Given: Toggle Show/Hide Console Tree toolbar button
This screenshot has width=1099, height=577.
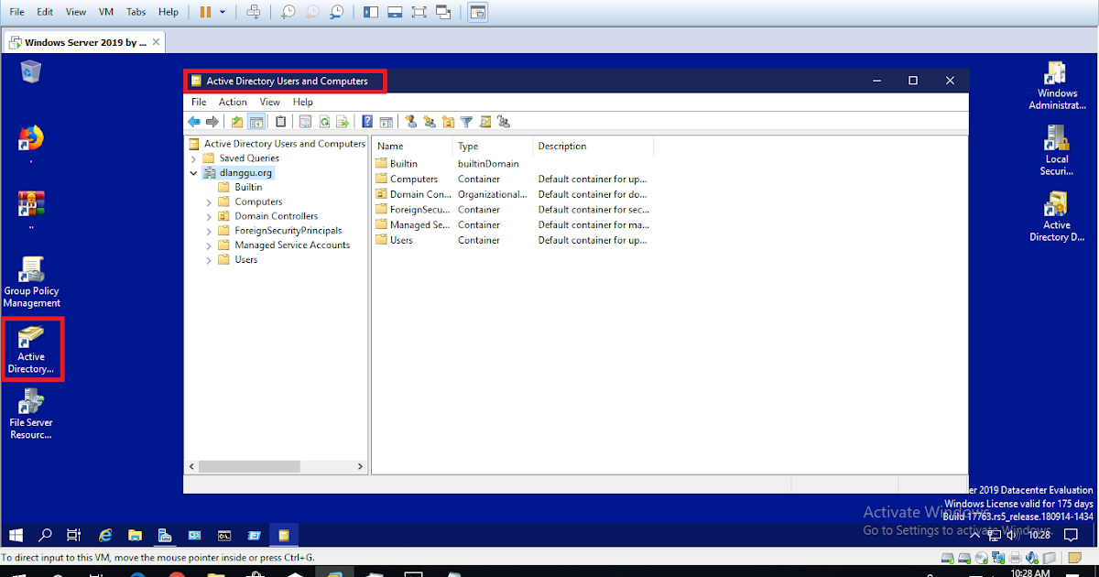Looking at the screenshot, I should 256,122.
